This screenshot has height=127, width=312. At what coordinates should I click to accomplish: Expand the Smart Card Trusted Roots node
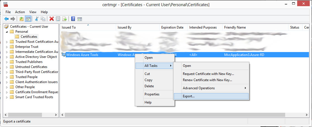(x=7, y=97)
